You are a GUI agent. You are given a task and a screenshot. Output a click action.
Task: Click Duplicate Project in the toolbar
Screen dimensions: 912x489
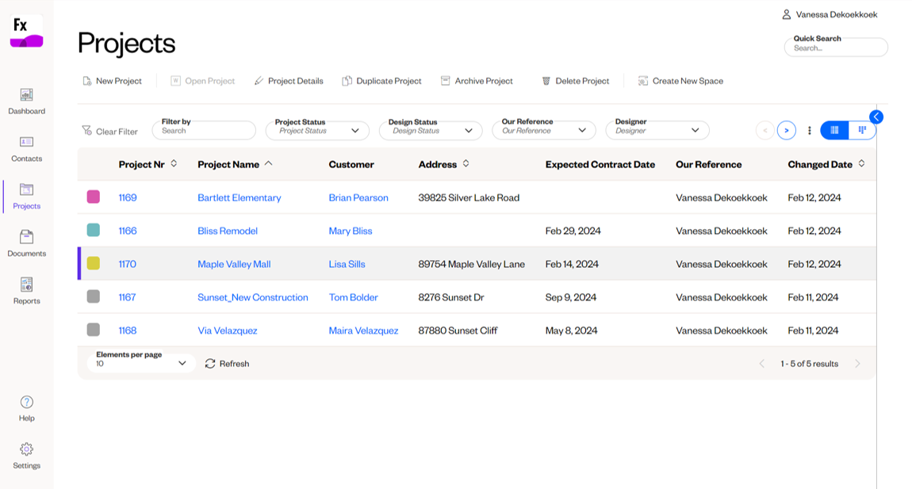tap(381, 81)
